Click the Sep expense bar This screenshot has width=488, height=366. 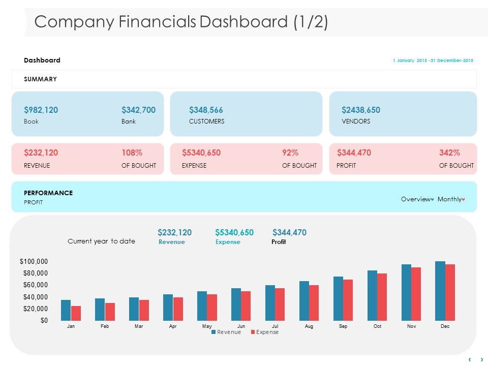[348, 300]
